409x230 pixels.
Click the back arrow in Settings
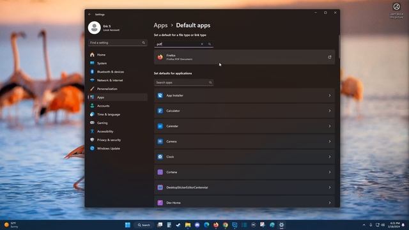coord(89,14)
